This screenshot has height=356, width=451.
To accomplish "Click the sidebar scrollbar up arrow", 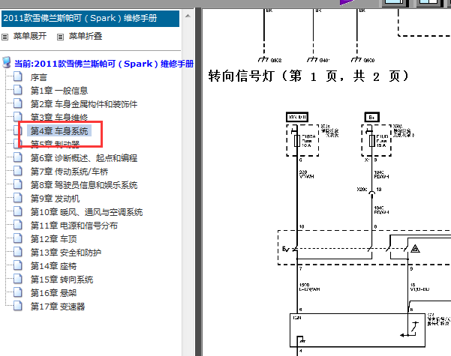I will (x=188, y=16).
